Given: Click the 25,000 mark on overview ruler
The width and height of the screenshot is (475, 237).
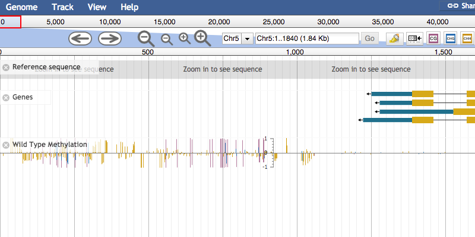Looking at the screenshot, I should pyautogui.click(x=274, y=22).
